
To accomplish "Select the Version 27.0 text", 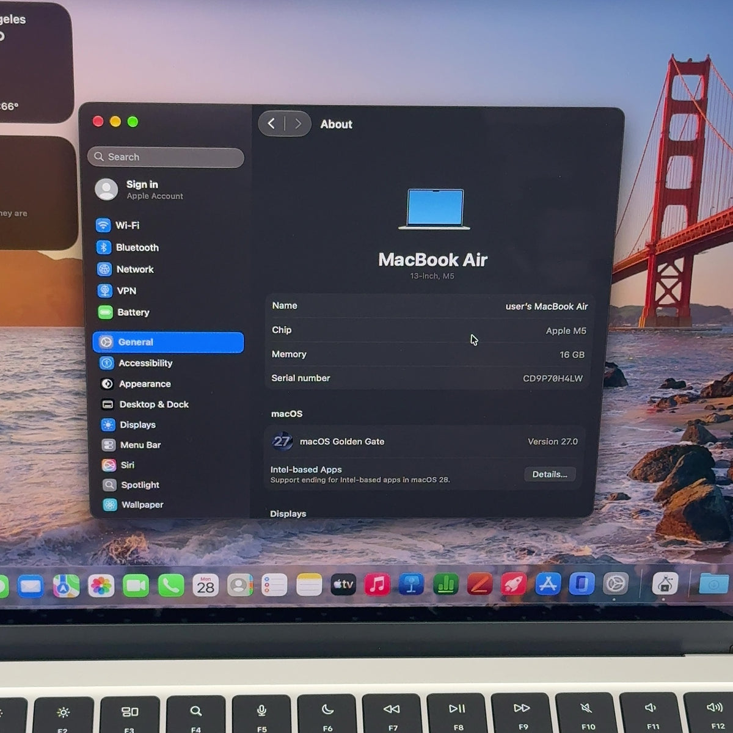I will 552,441.
